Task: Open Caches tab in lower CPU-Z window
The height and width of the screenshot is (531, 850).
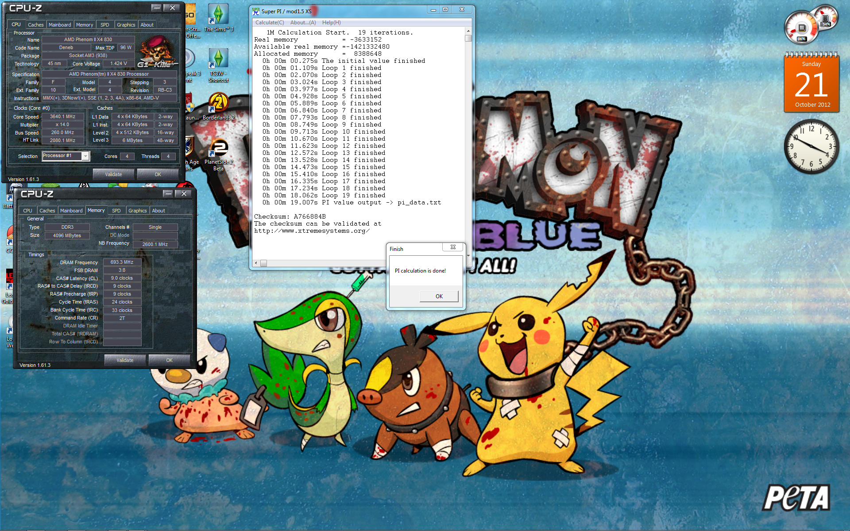Action: [47, 211]
